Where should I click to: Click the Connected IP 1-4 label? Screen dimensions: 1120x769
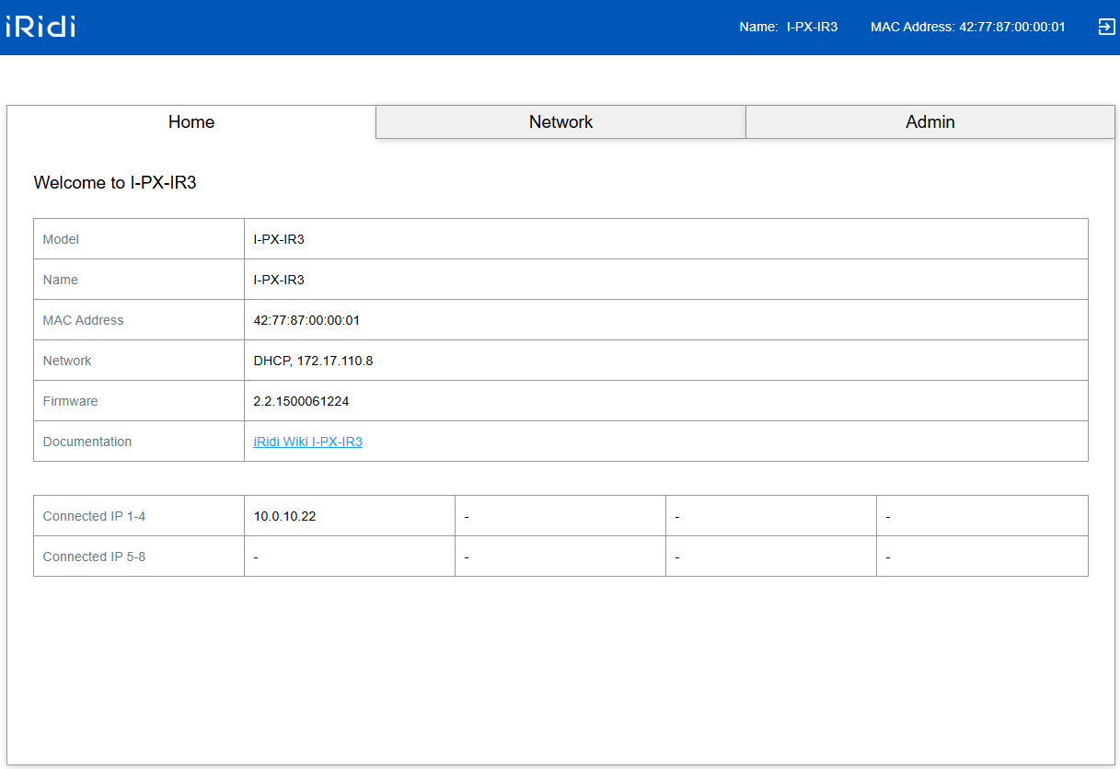[x=94, y=516]
